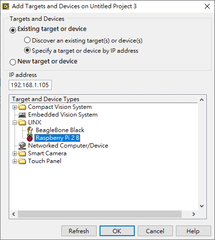Click into the IP address field
The image size is (215, 240).
tap(30, 85)
